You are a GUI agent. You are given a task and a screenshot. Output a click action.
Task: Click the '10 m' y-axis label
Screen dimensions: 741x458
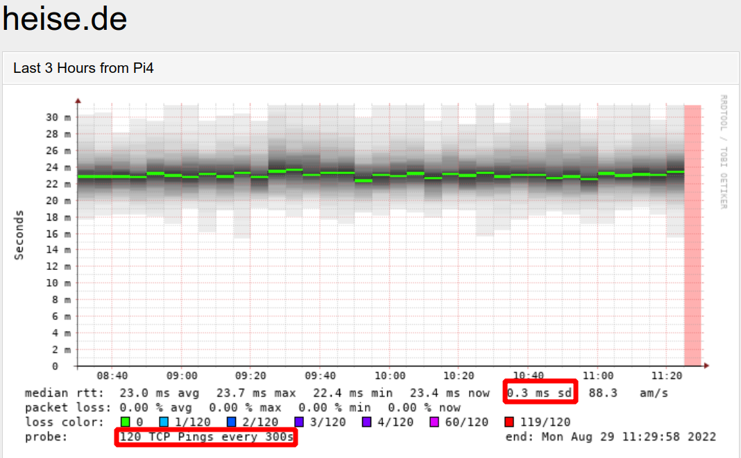(58, 283)
